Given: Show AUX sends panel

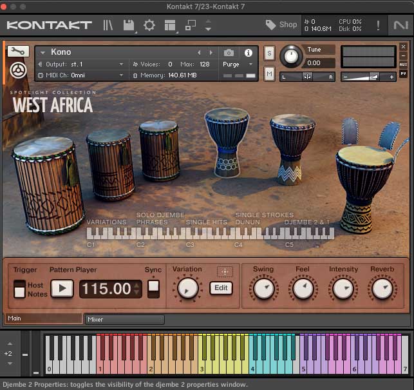Looking at the screenshot, I should [x=403, y=64].
